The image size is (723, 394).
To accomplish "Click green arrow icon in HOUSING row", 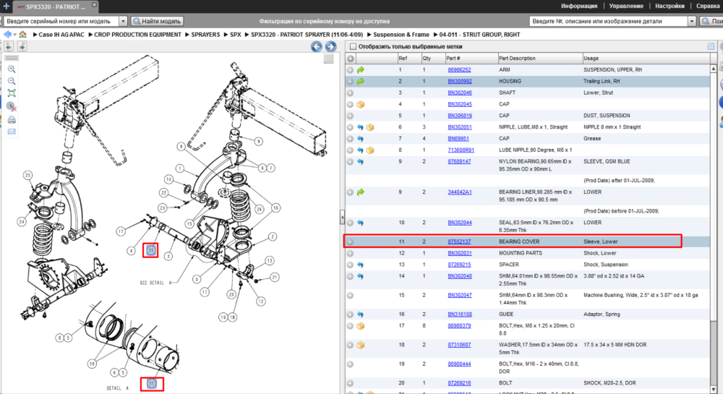I will click(x=361, y=82).
